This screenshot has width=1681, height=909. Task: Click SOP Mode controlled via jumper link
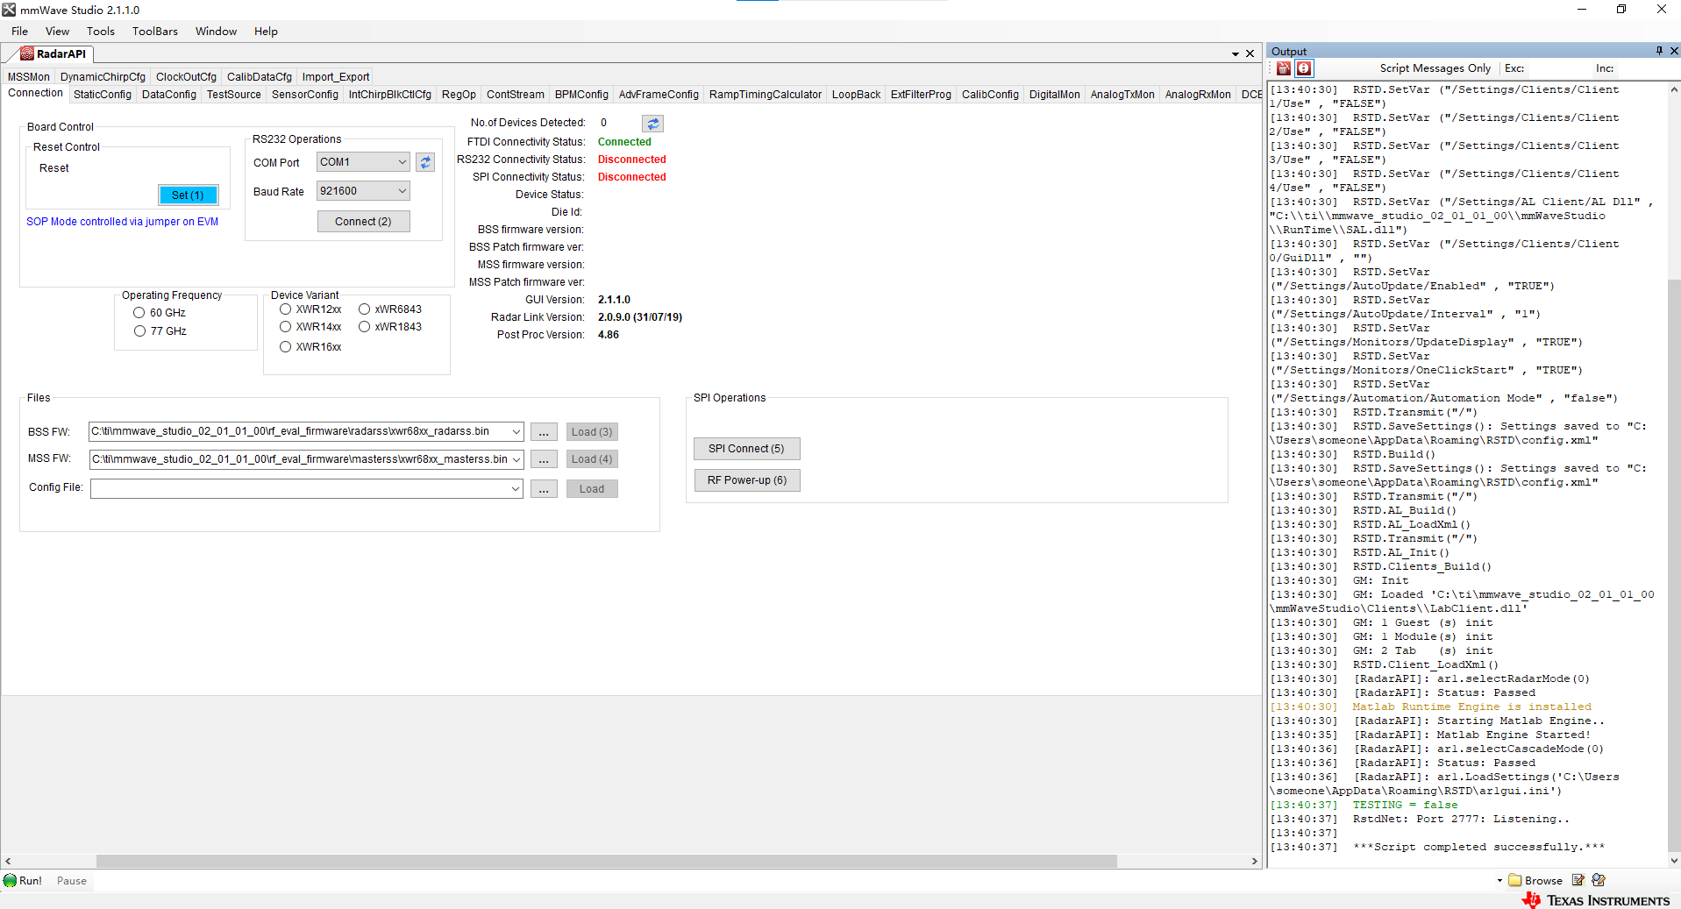click(122, 222)
